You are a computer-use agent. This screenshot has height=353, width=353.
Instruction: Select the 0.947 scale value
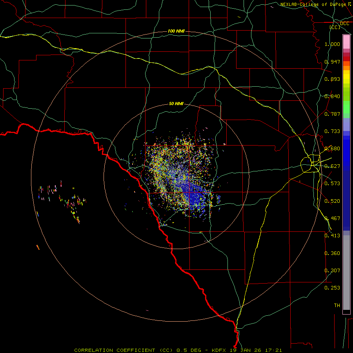(x=332, y=62)
